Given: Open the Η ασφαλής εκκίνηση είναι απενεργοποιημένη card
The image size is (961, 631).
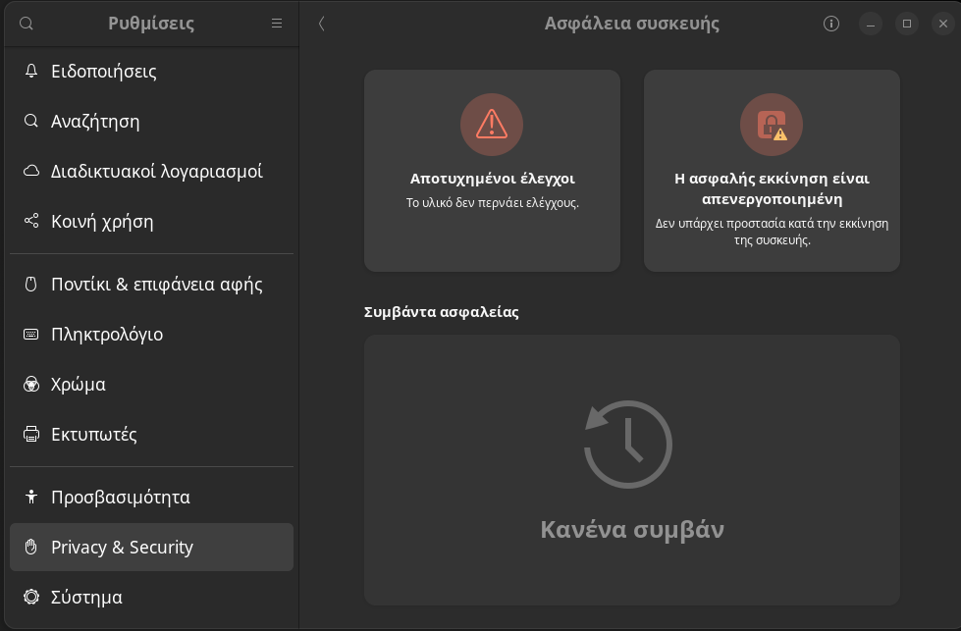Looking at the screenshot, I should (772, 171).
